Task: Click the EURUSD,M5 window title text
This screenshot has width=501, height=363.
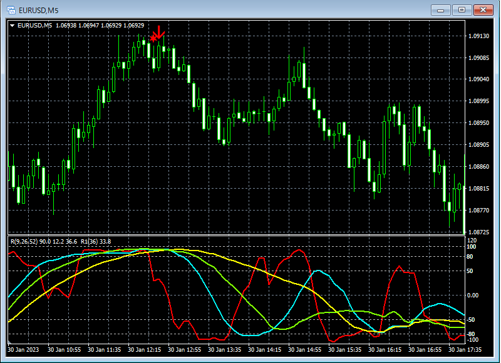Action: [40, 10]
